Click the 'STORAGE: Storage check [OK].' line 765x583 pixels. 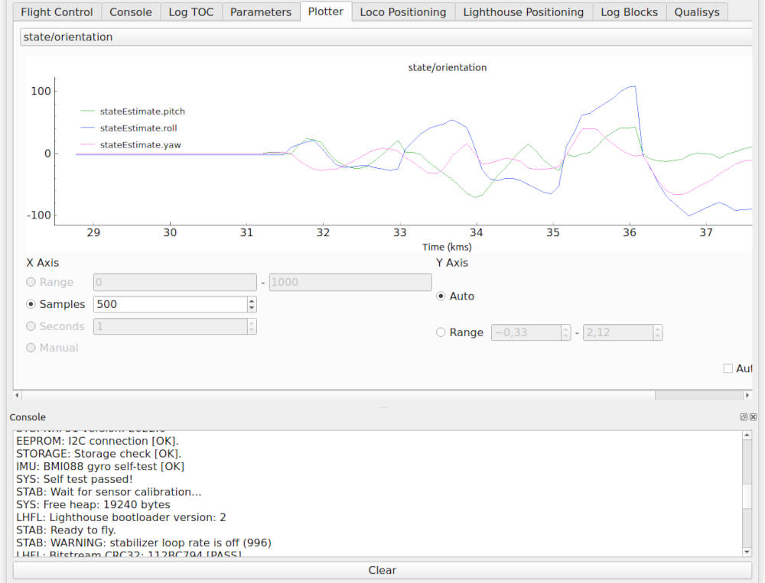click(x=99, y=454)
